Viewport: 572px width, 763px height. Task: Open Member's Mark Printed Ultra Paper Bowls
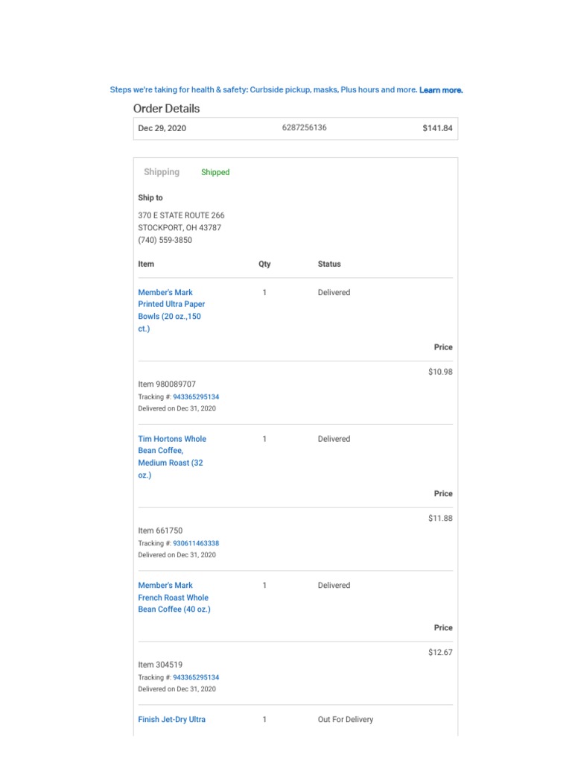point(171,310)
